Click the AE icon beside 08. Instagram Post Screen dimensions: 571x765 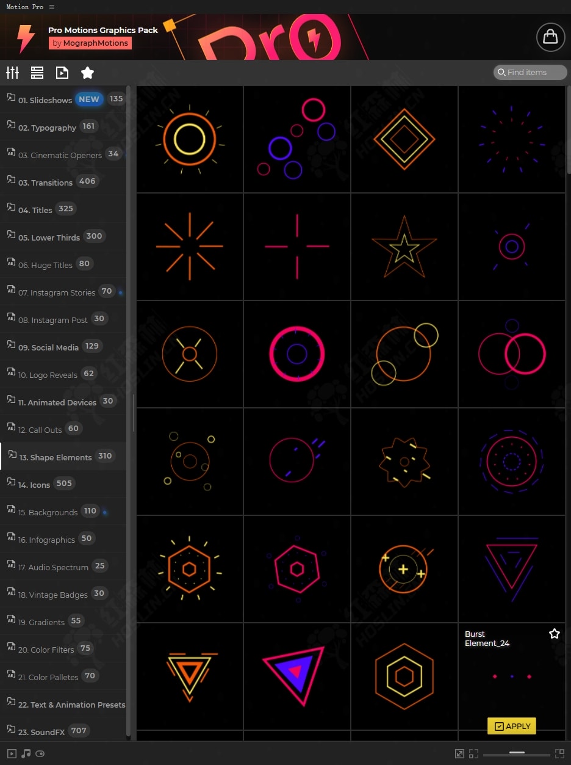11,317
